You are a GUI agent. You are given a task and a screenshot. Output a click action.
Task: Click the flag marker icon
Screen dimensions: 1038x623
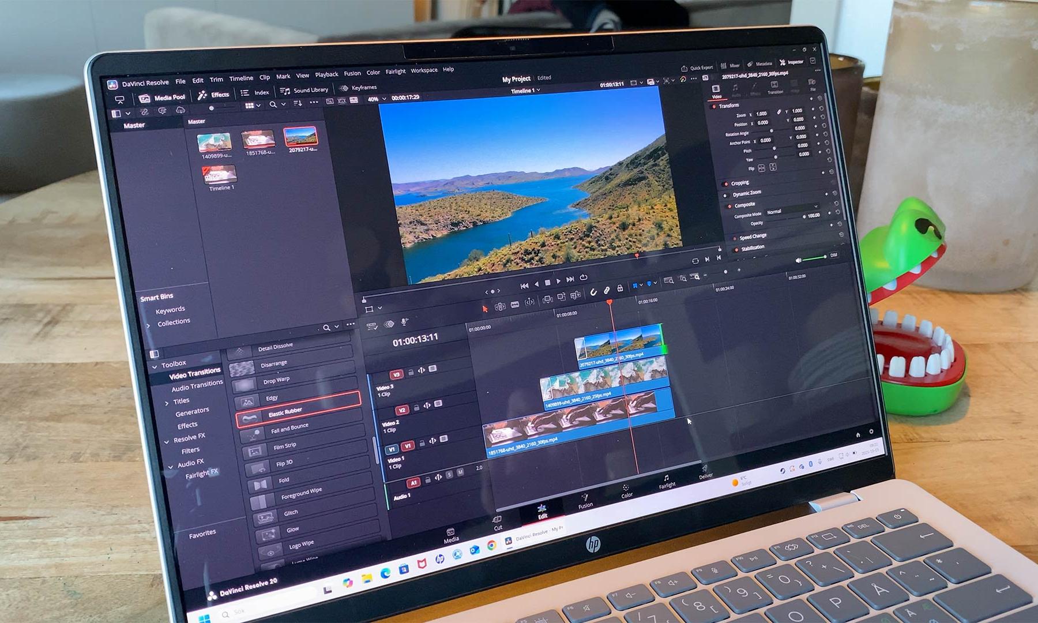pyautogui.click(x=635, y=285)
